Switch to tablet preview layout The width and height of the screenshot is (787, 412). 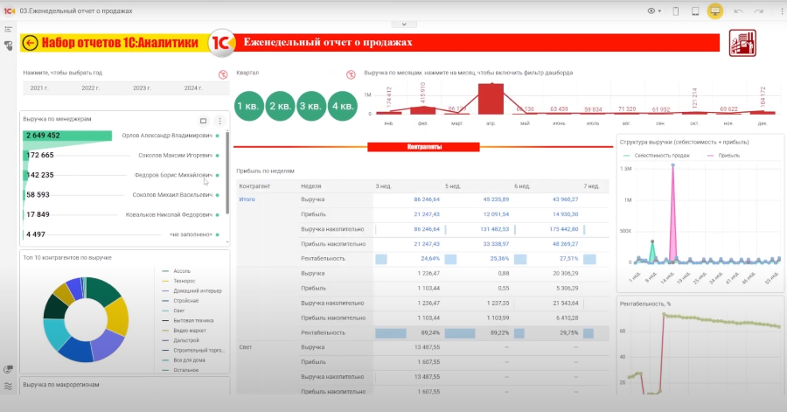695,11
